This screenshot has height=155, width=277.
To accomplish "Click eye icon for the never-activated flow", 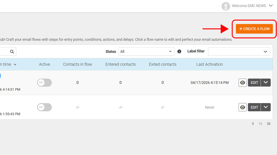I will (243, 107).
